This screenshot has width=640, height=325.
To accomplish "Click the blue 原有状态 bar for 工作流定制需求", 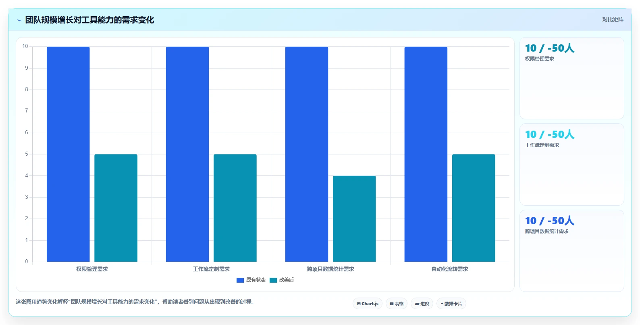I will point(187,154).
